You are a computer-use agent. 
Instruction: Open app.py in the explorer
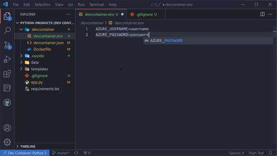click(x=45, y=82)
